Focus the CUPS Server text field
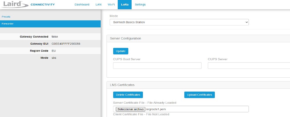Screen dimensions: 290x117 pyautogui.click(x=249, y=66)
